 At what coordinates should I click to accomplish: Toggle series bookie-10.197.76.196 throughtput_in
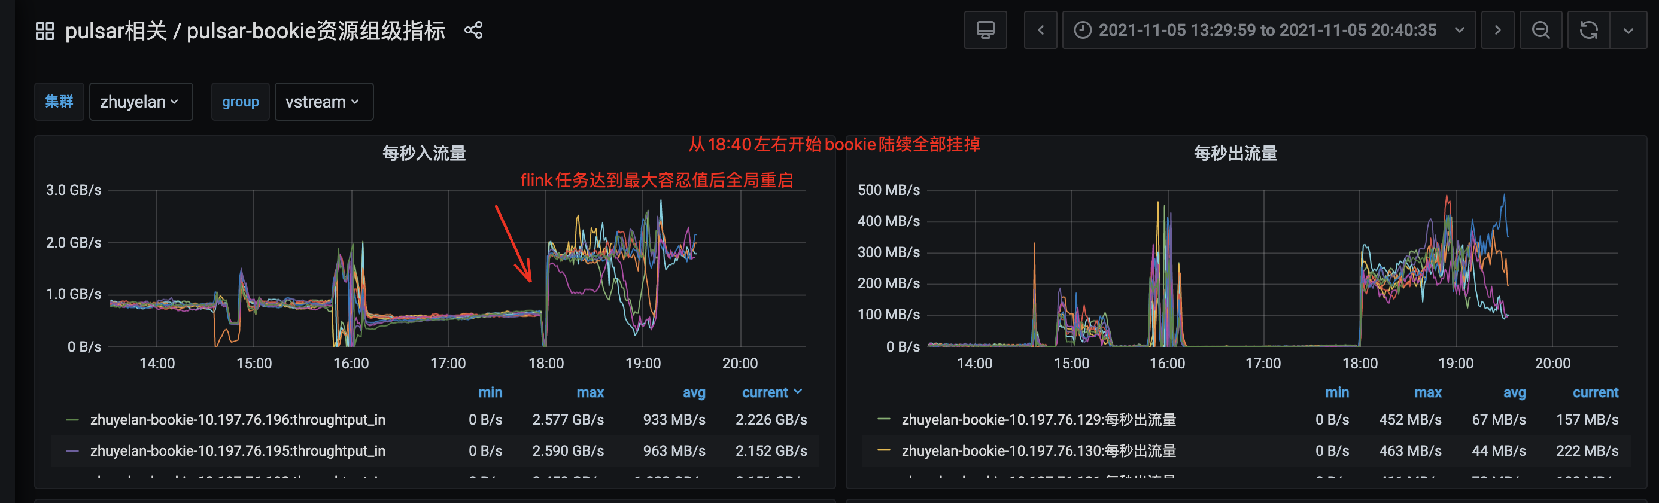[x=238, y=419]
